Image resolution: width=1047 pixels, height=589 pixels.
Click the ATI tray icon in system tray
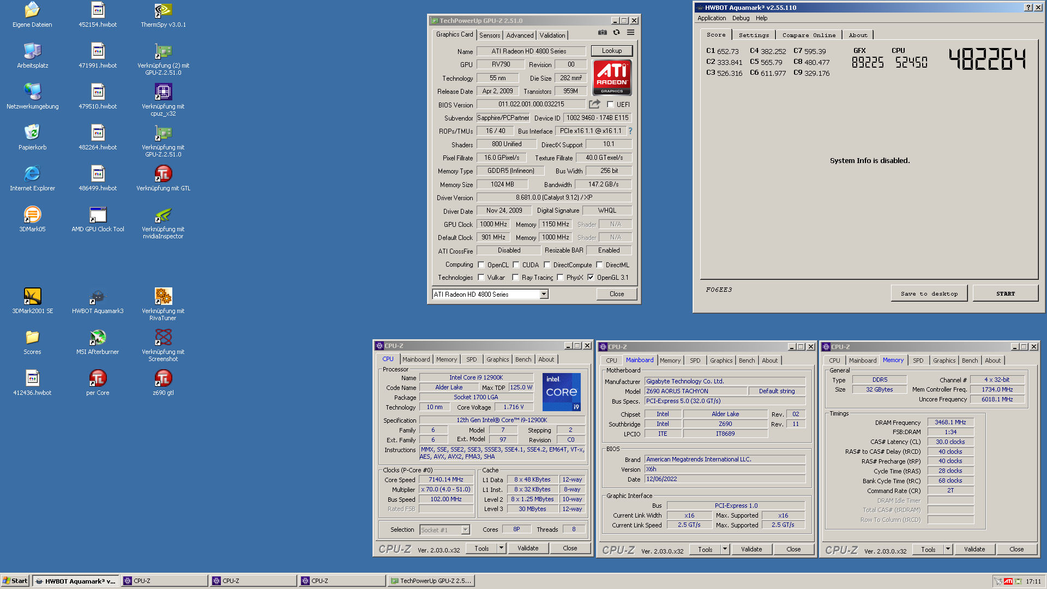click(1008, 581)
